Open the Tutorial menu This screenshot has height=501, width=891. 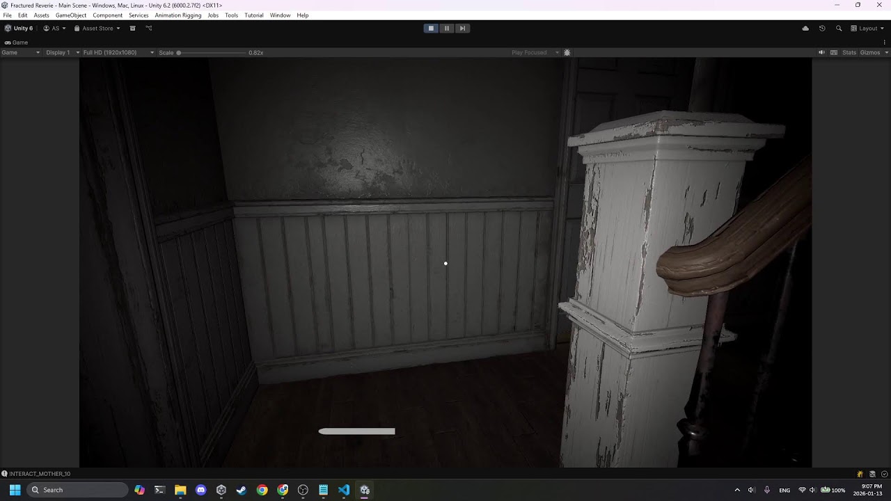click(254, 15)
